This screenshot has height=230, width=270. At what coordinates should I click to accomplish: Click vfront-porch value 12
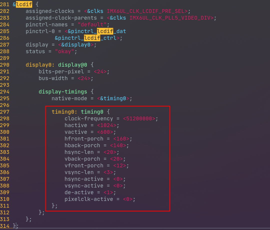(119, 165)
